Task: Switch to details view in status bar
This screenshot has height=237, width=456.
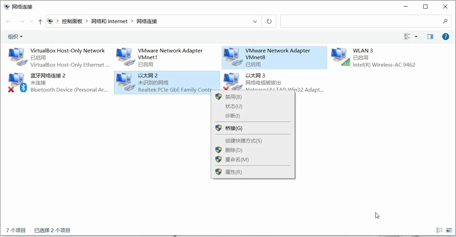Action: click(440, 230)
